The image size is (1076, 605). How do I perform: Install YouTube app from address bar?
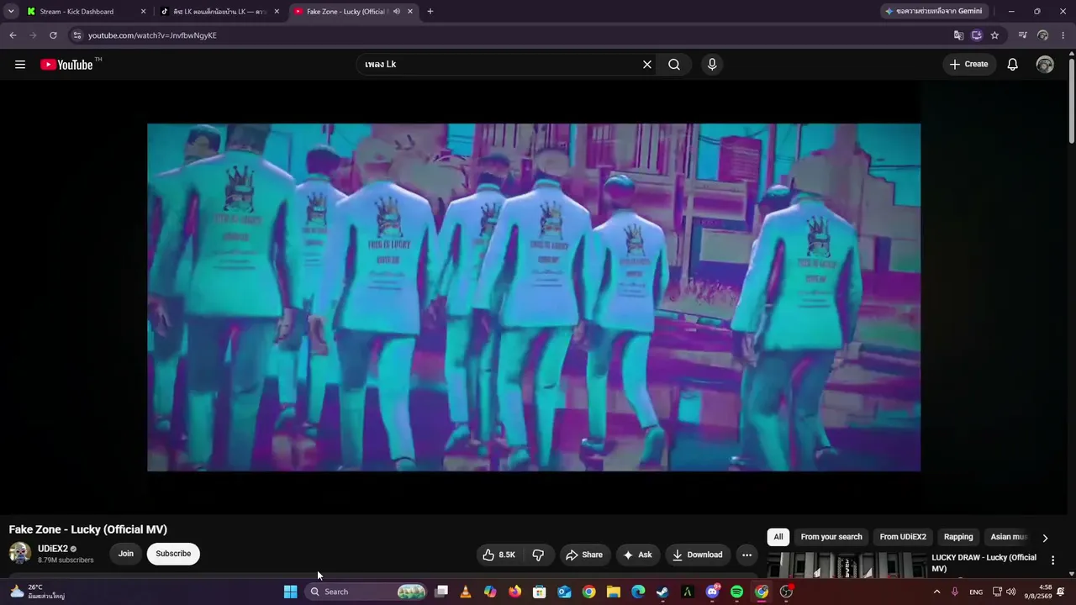977,35
